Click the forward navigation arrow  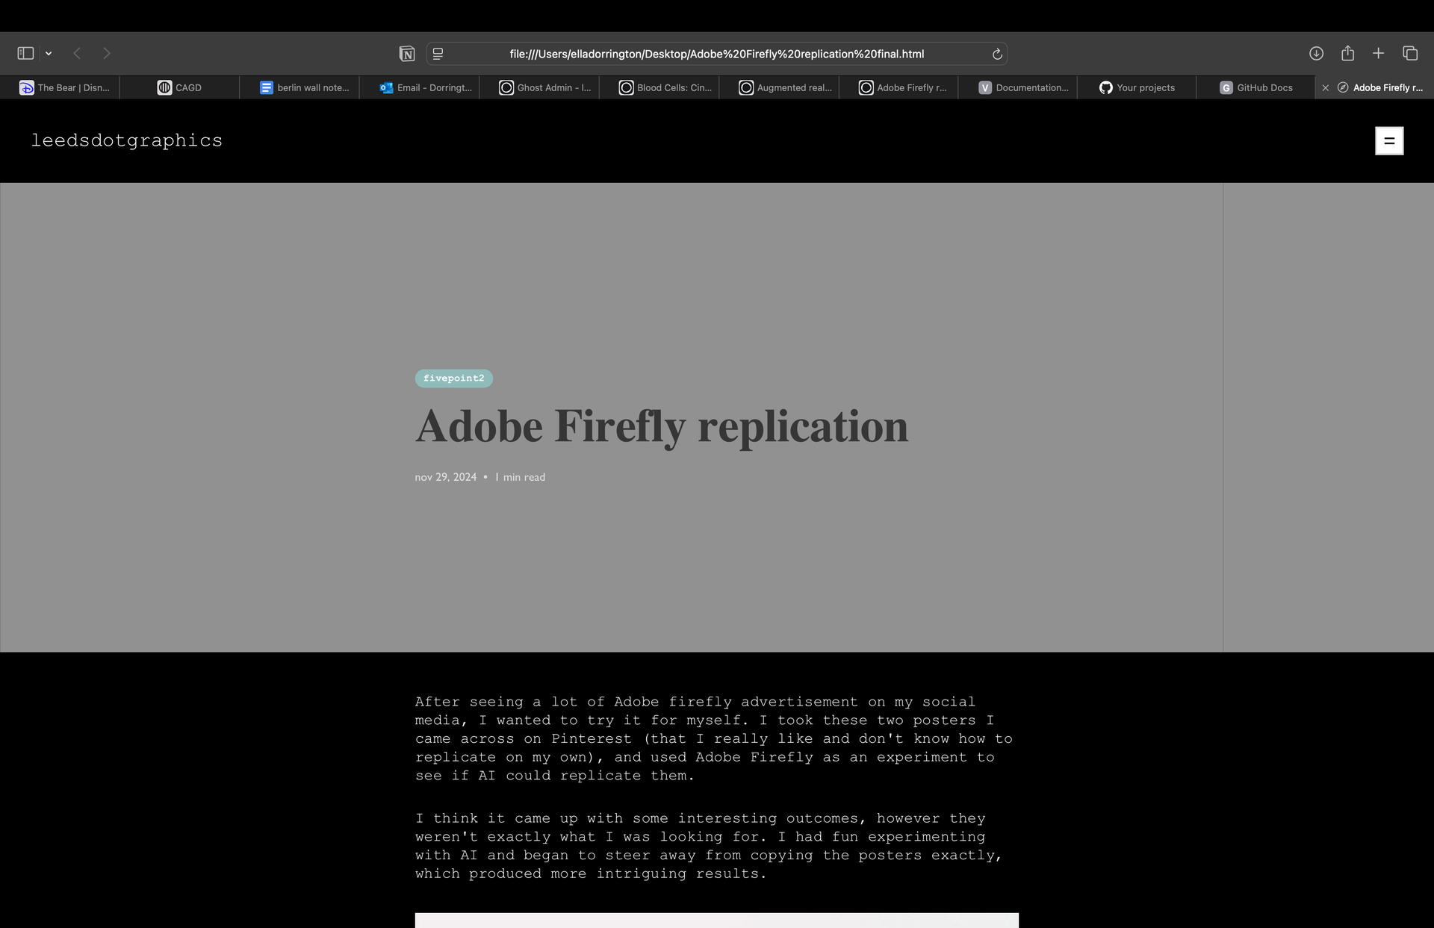tap(107, 53)
